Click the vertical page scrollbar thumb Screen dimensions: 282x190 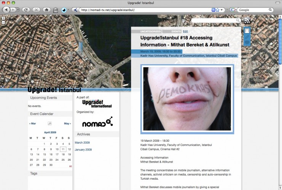pos(280,41)
